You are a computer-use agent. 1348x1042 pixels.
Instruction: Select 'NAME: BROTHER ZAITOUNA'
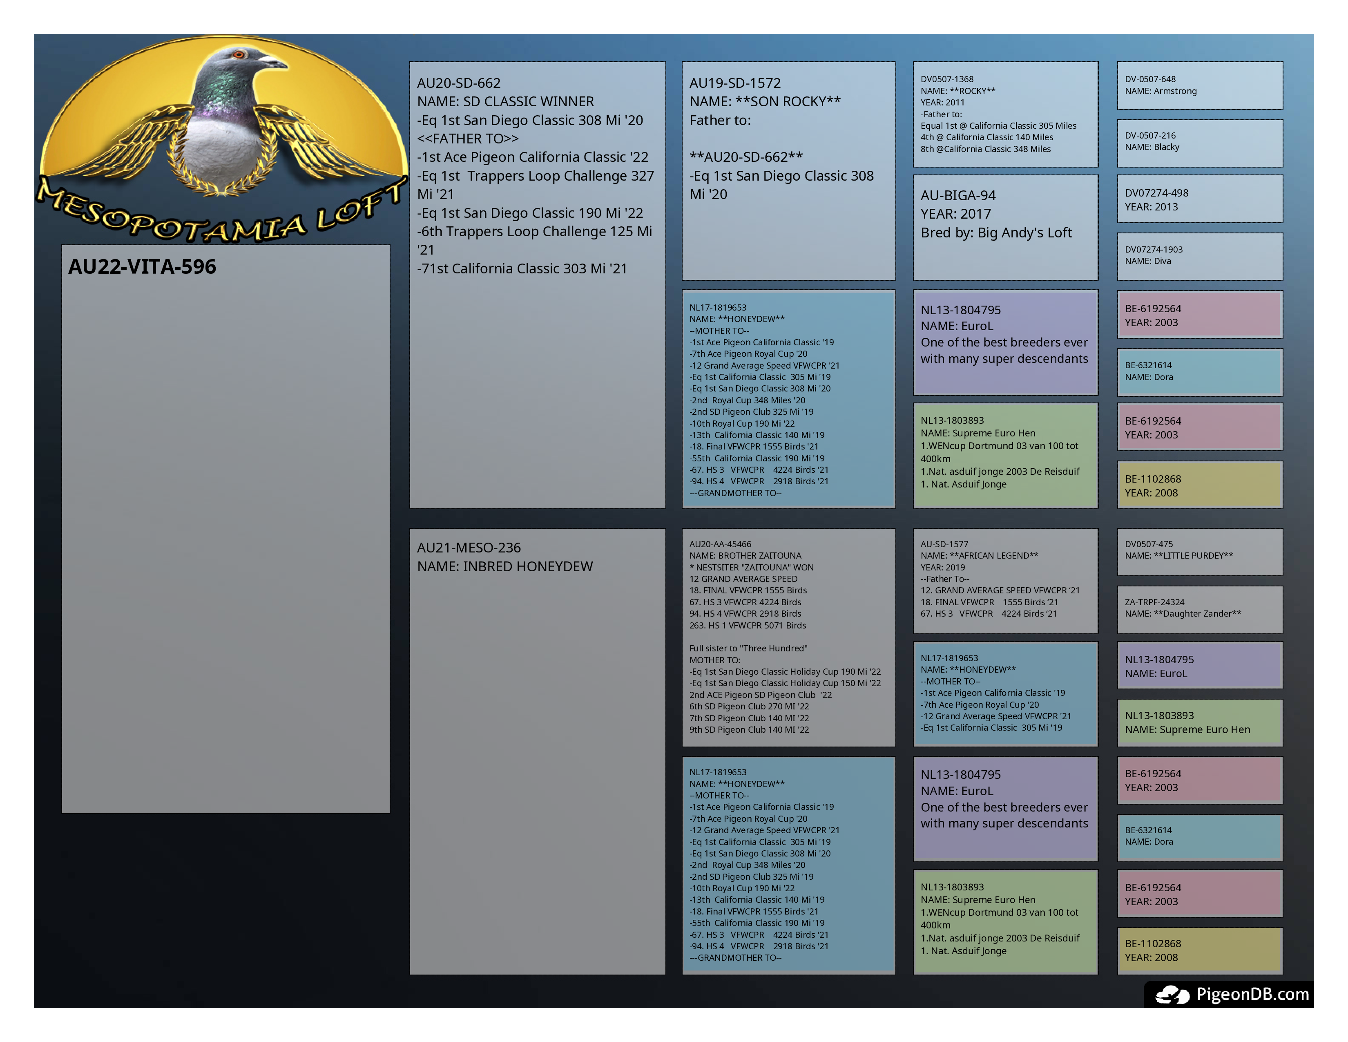(745, 556)
